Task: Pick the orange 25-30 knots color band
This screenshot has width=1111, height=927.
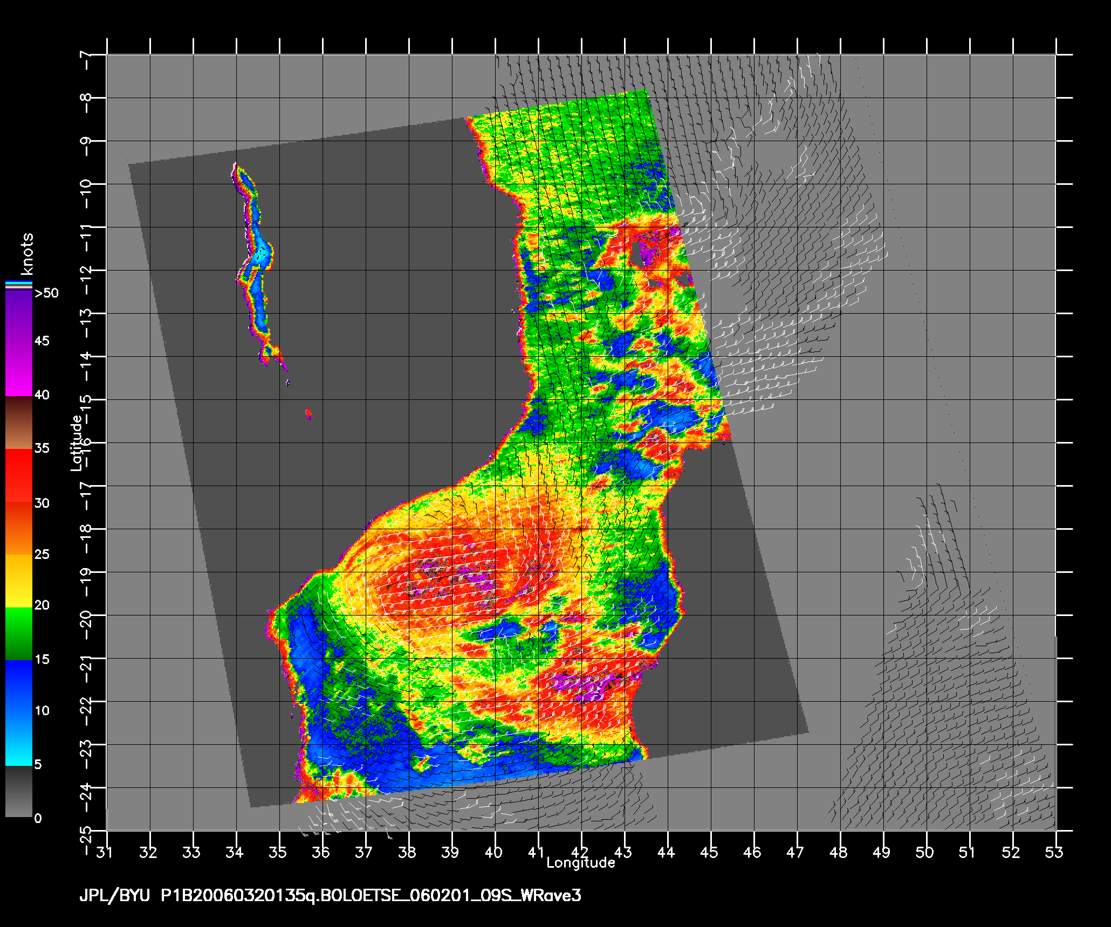Action: [19, 529]
